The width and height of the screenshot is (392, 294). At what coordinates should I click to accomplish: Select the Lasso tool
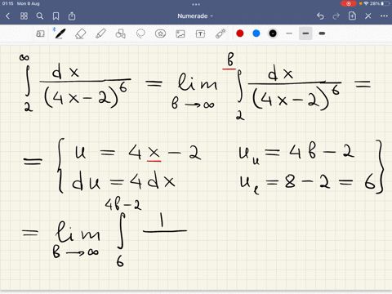140,33
